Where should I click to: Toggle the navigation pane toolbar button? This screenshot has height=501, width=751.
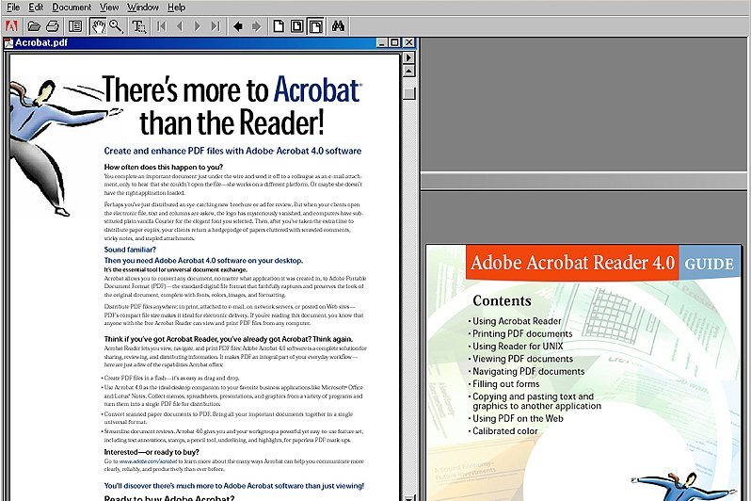click(75, 25)
